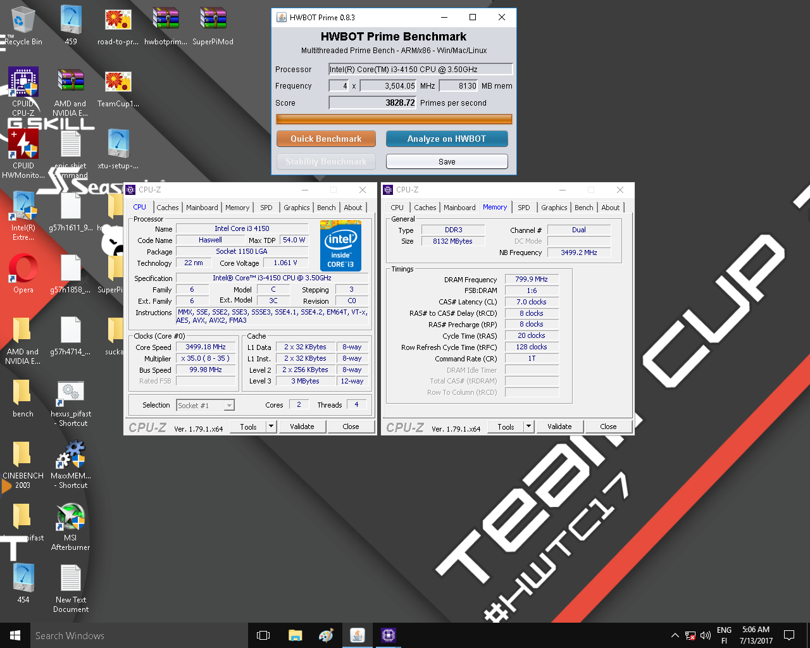810x648 pixels.
Task: Show hidden tray icons chevron
Action: pos(675,635)
